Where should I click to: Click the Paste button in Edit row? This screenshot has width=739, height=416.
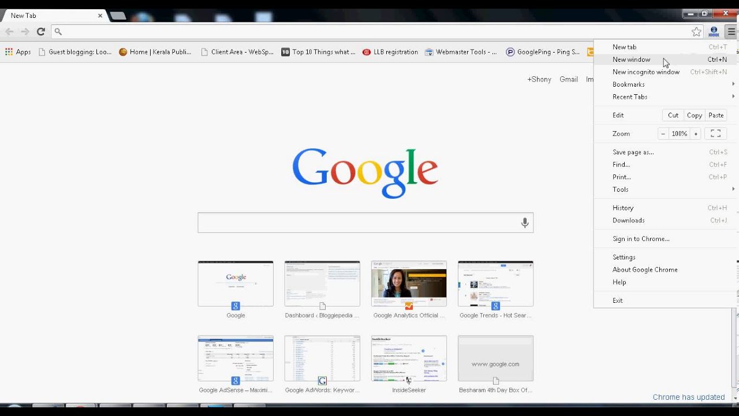[716, 116]
